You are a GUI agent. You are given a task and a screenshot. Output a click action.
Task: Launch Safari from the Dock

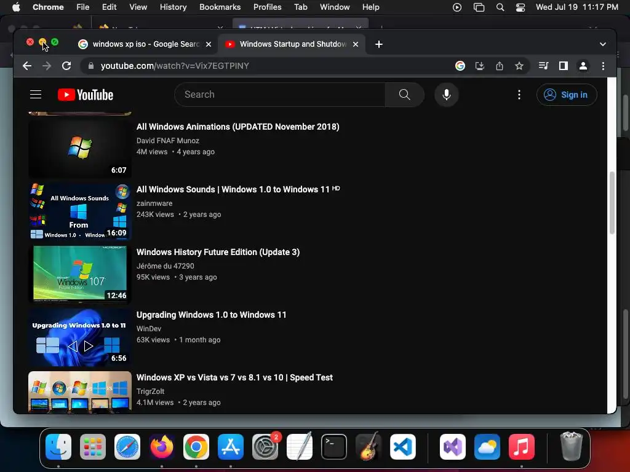pos(127,447)
